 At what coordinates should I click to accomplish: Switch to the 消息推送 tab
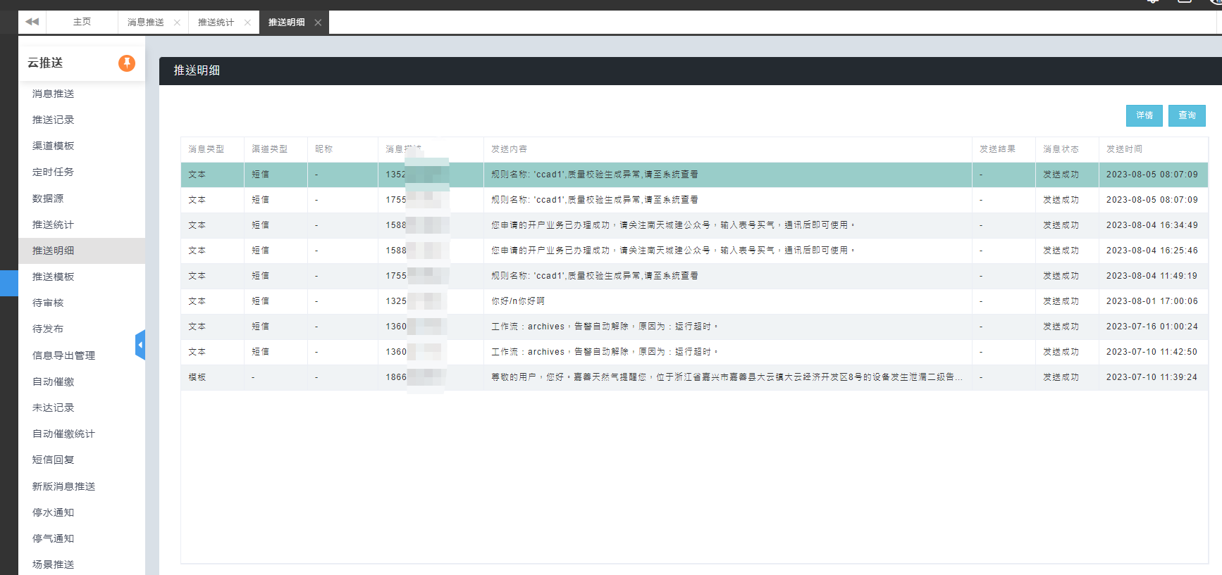click(146, 23)
